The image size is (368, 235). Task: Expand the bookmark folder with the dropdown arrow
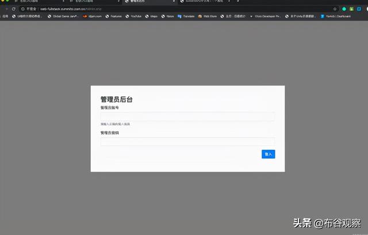click(265, 16)
